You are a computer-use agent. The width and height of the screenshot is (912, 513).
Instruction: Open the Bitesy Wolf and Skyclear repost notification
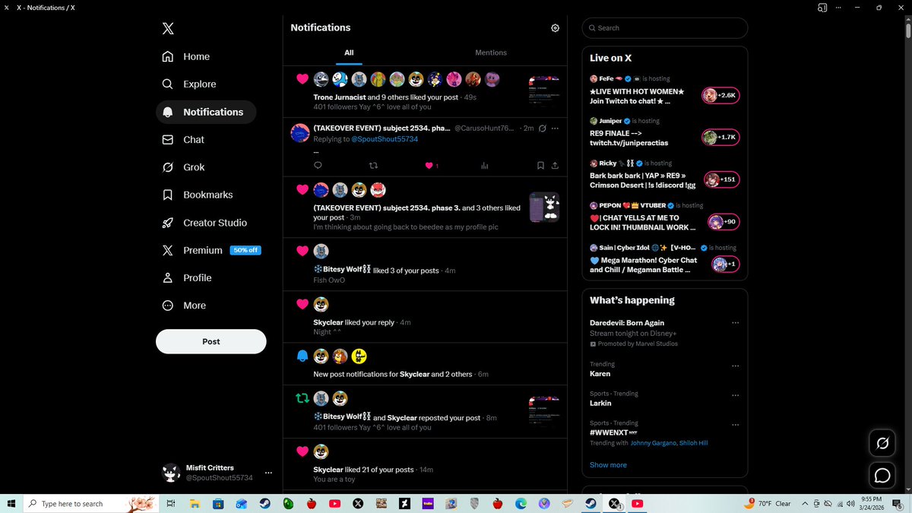click(x=426, y=412)
